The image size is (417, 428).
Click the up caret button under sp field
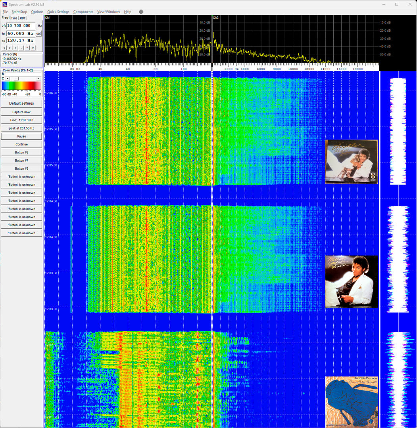coord(27,48)
